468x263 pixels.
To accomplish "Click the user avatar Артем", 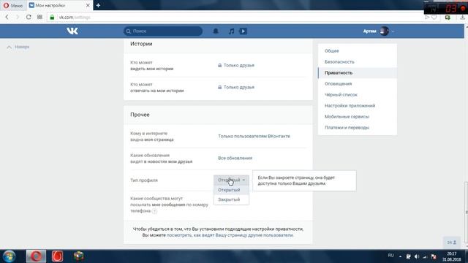I will click(x=384, y=31).
